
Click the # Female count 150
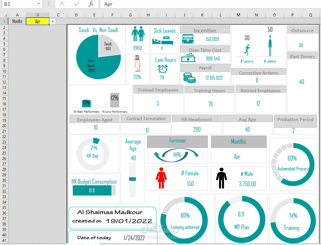(190, 184)
